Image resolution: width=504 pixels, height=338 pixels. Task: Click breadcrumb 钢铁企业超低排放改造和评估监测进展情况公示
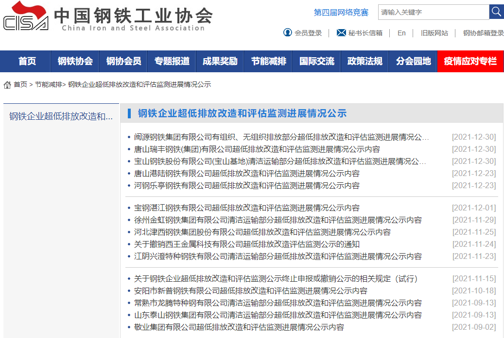139,85
